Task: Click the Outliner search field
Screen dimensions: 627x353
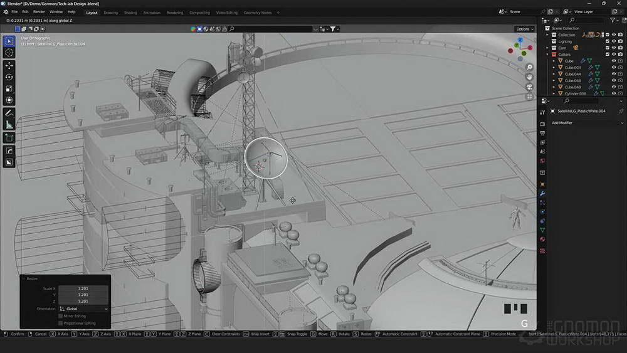Action: pos(586,20)
